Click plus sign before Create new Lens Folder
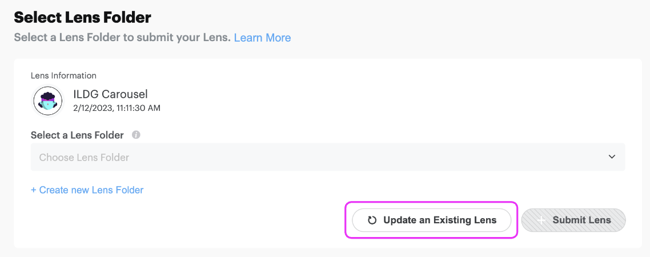650x257 pixels. pyautogui.click(x=34, y=190)
